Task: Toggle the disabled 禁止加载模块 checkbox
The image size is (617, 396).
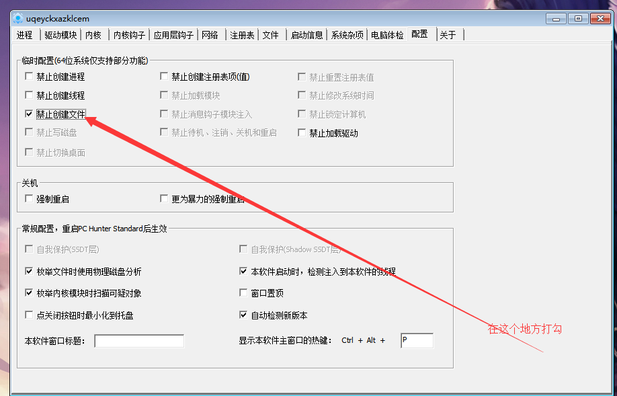Action: [164, 95]
